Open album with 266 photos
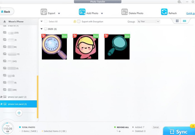195x135 pixels. pos(19,90)
